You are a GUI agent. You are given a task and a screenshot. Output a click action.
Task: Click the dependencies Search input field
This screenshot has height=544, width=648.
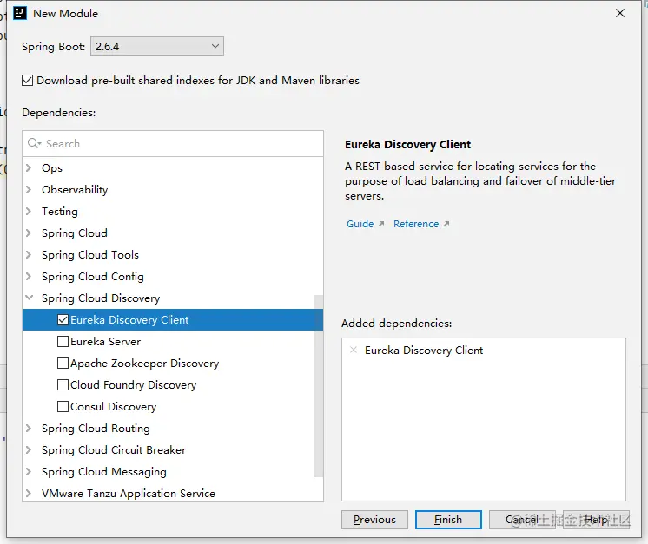173,144
